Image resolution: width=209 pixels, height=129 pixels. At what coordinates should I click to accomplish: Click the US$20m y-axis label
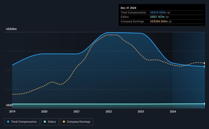coord(11,29)
